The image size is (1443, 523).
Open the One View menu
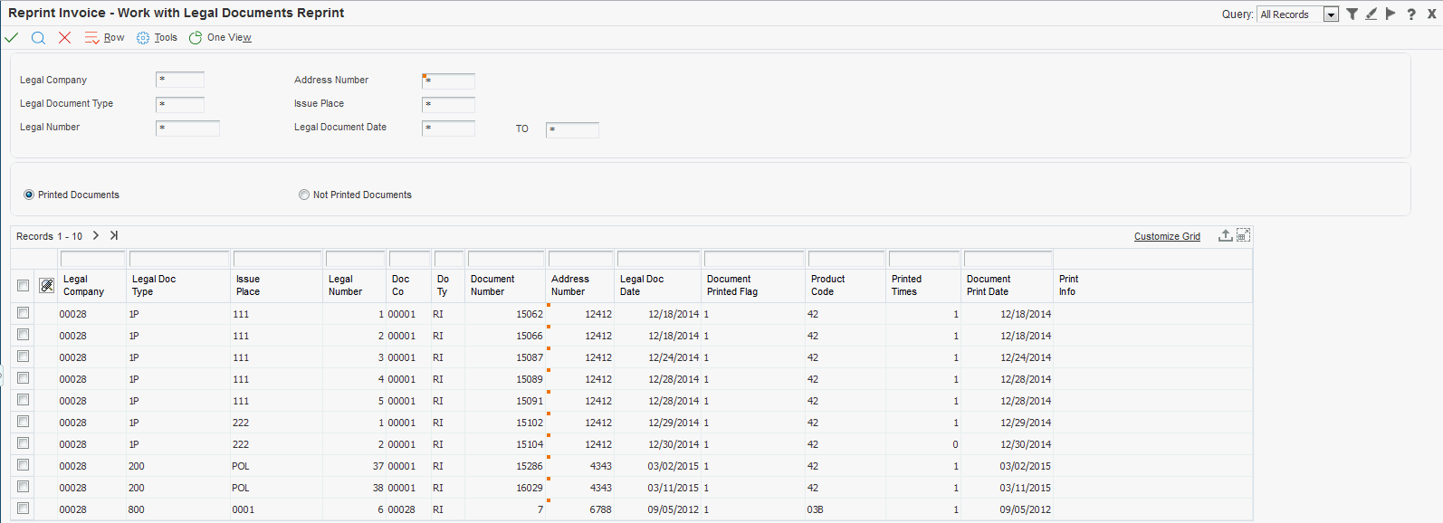(220, 38)
